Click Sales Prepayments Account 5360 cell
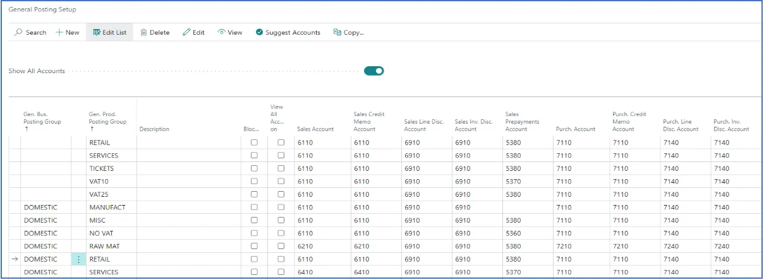Viewport: 764px width, 280px height. point(528,233)
